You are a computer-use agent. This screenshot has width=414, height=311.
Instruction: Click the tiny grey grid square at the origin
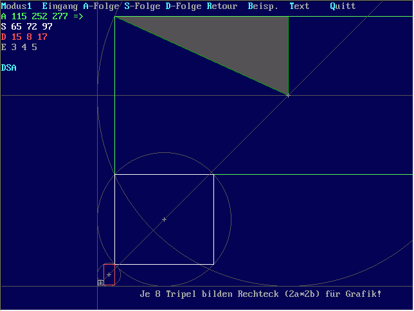click(x=100, y=283)
